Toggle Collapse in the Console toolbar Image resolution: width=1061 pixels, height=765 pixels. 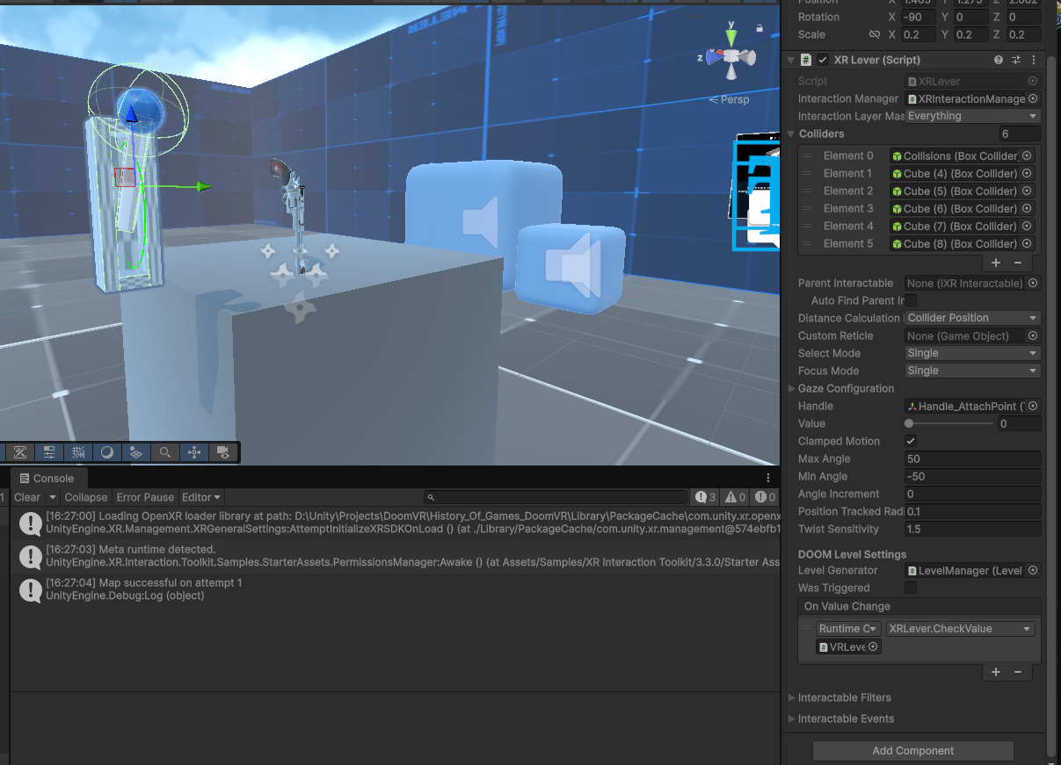[x=86, y=497]
